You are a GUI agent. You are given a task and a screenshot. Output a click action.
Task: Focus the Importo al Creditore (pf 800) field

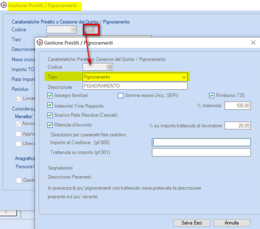point(201,142)
